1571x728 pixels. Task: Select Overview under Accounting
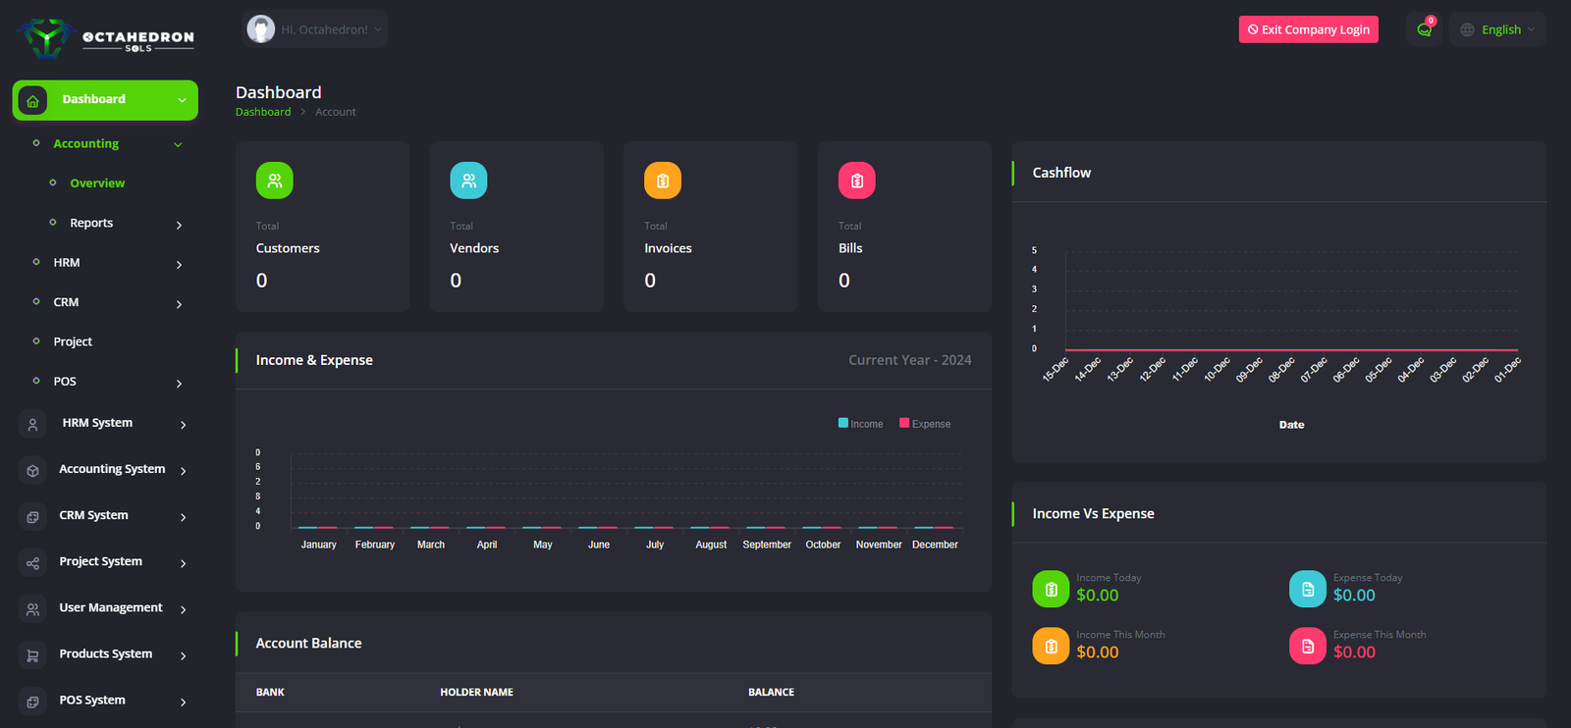(97, 183)
